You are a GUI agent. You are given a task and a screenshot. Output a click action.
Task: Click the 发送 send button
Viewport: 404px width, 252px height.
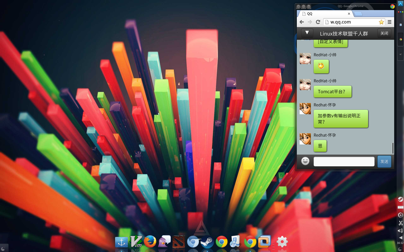coord(384,162)
